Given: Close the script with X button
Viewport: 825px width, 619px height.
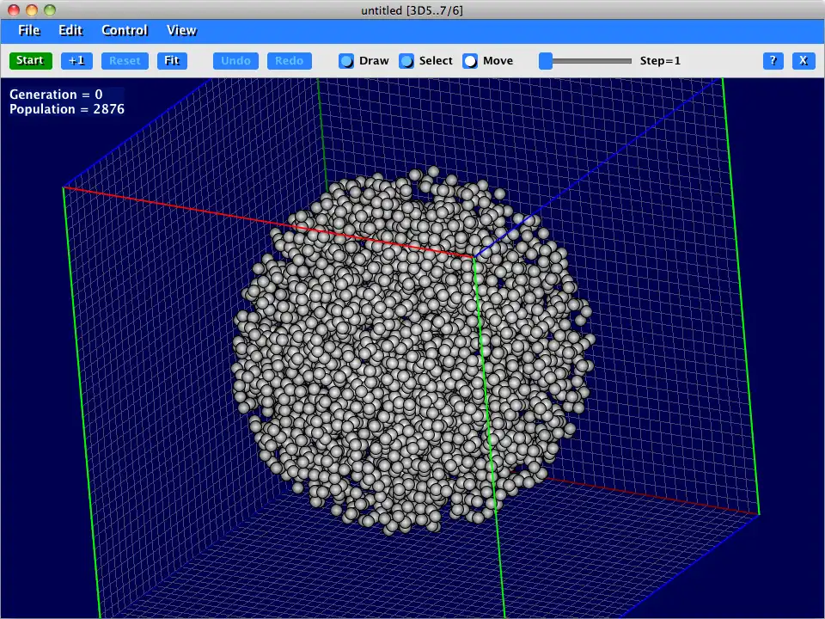Looking at the screenshot, I should (803, 60).
